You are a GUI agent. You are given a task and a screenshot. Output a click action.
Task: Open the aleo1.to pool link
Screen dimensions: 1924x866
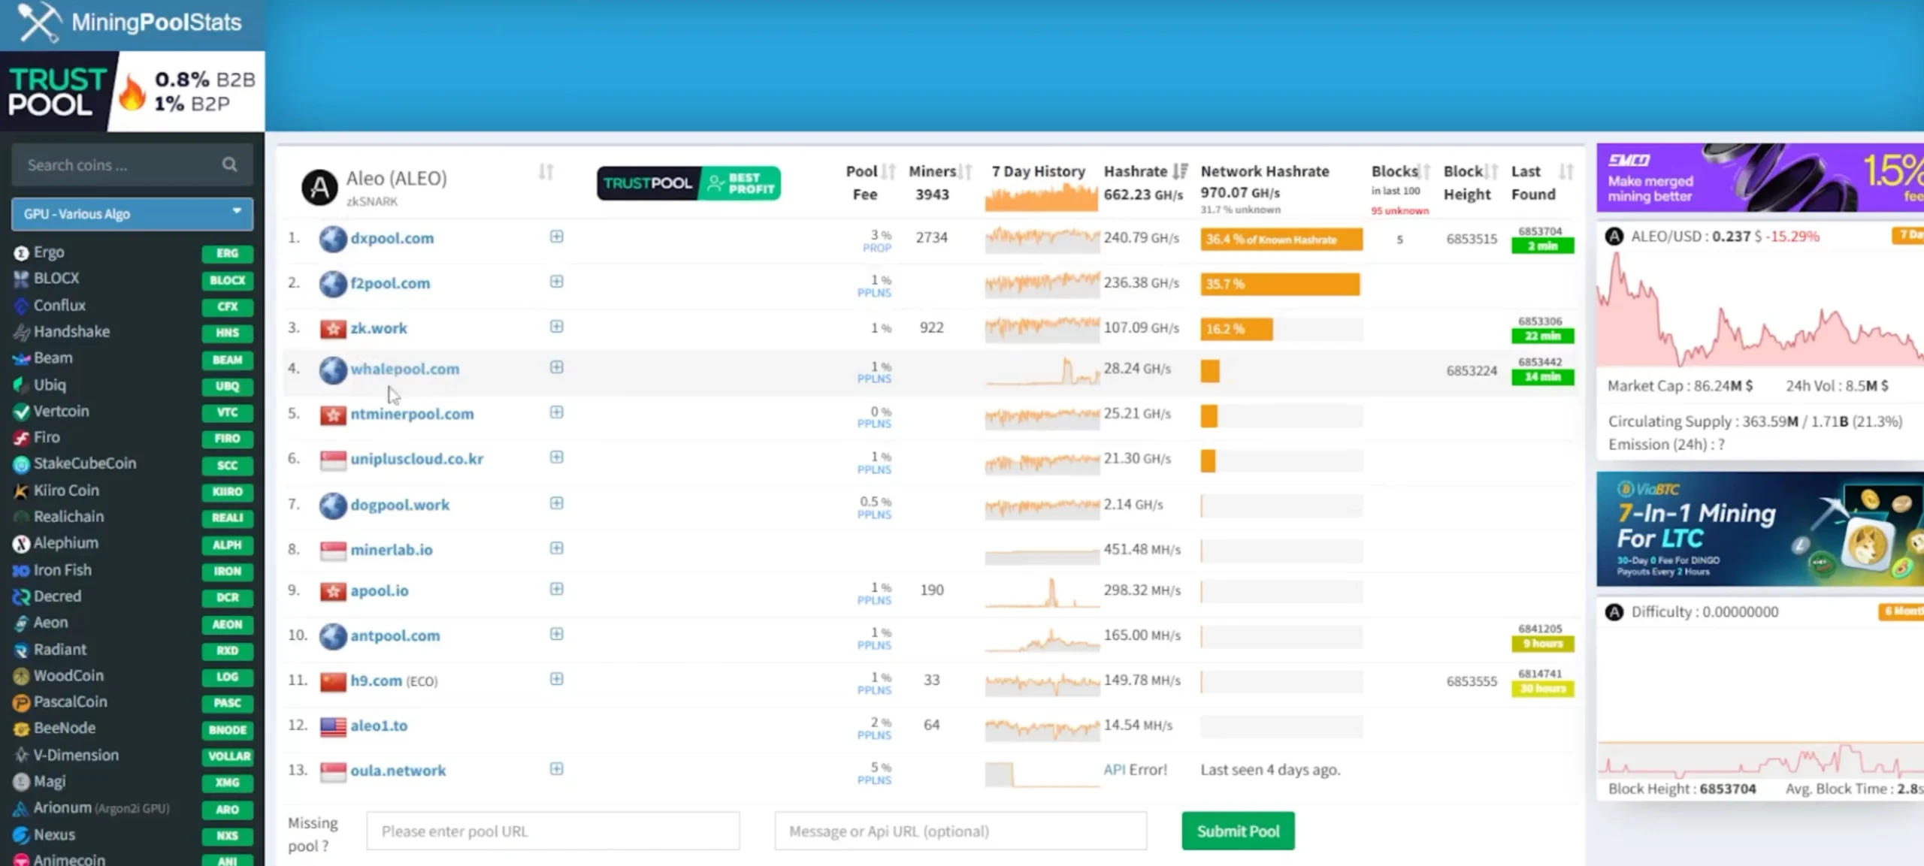point(379,726)
